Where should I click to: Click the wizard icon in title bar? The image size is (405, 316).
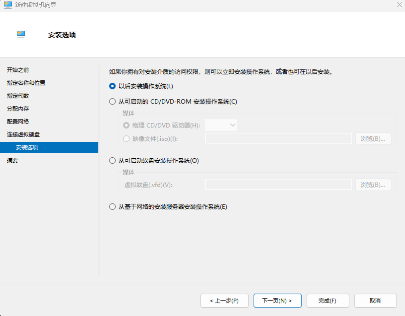[x=8, y=5]
